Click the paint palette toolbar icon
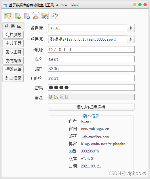150x179 pixels. (x=8, y=16)
